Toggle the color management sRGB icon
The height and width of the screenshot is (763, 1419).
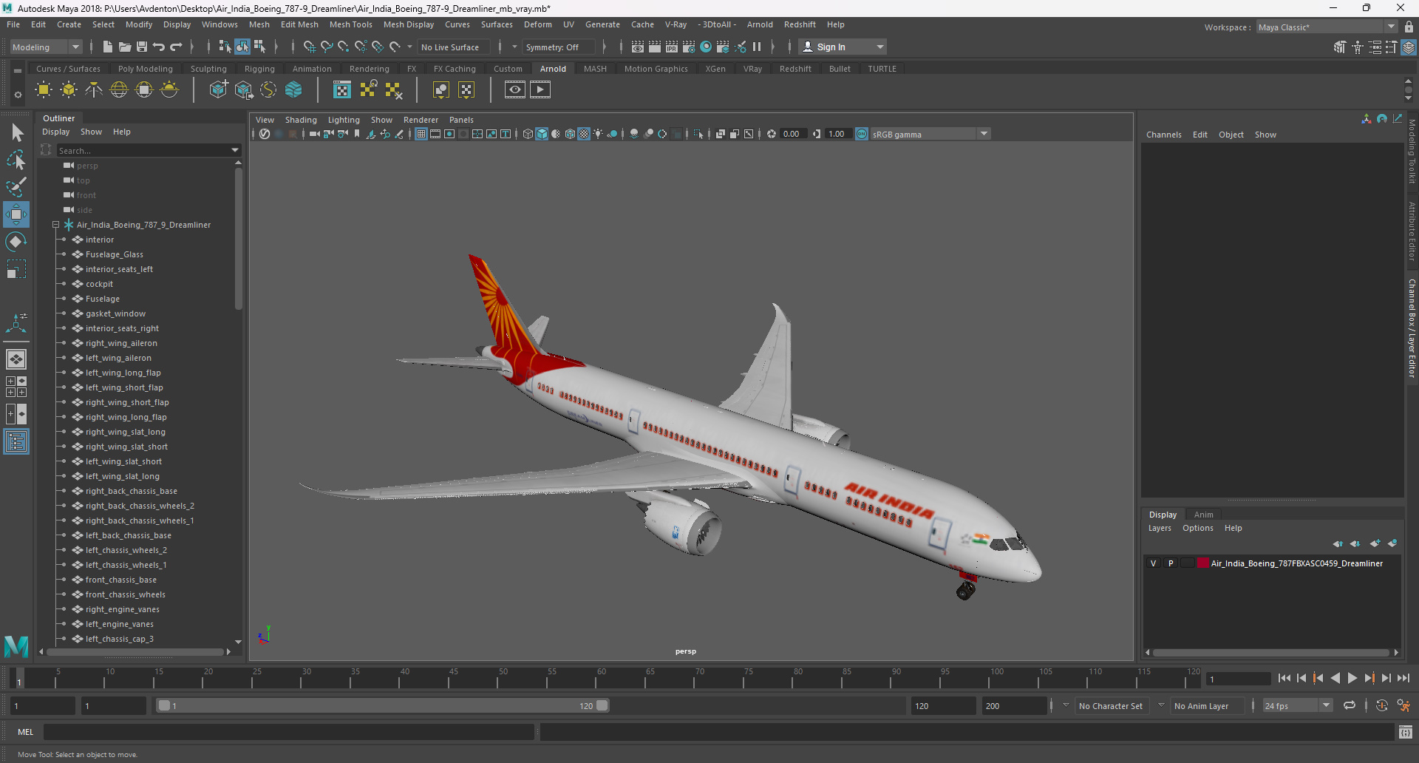coord(862,134)
